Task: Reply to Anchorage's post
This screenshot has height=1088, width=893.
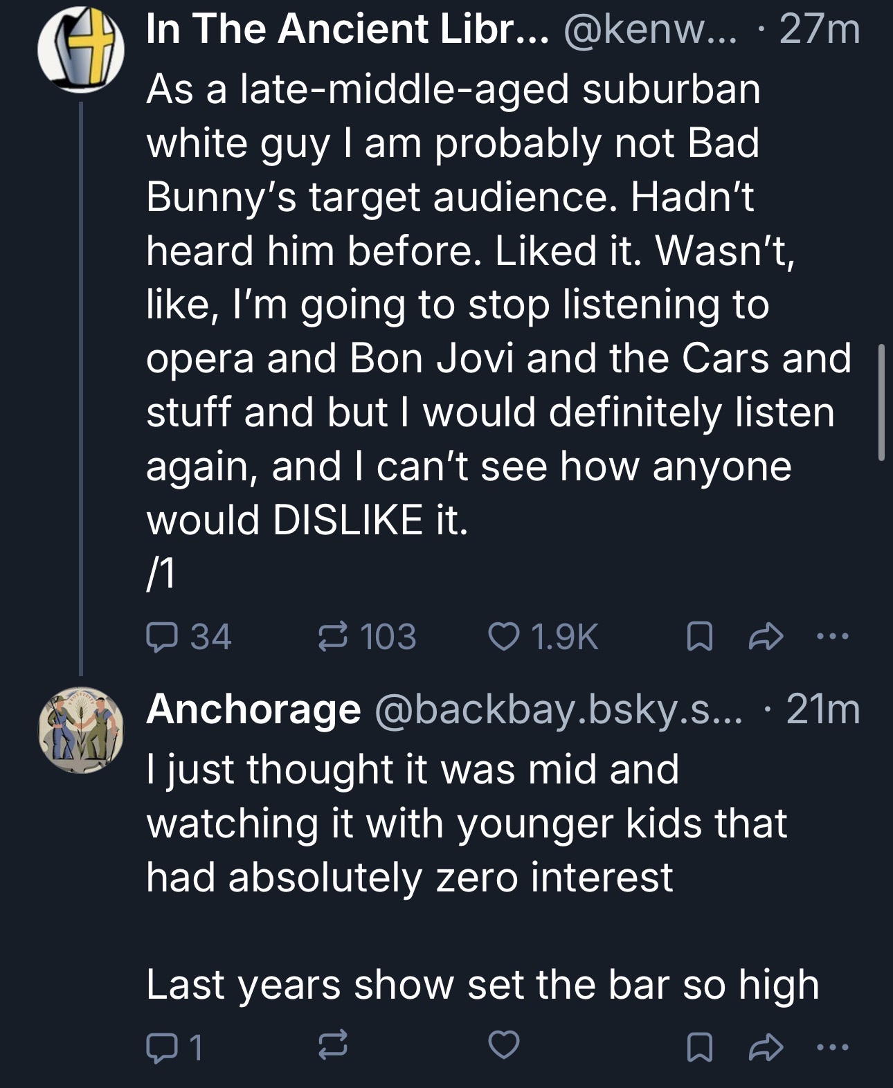Action: [161, 1048]
